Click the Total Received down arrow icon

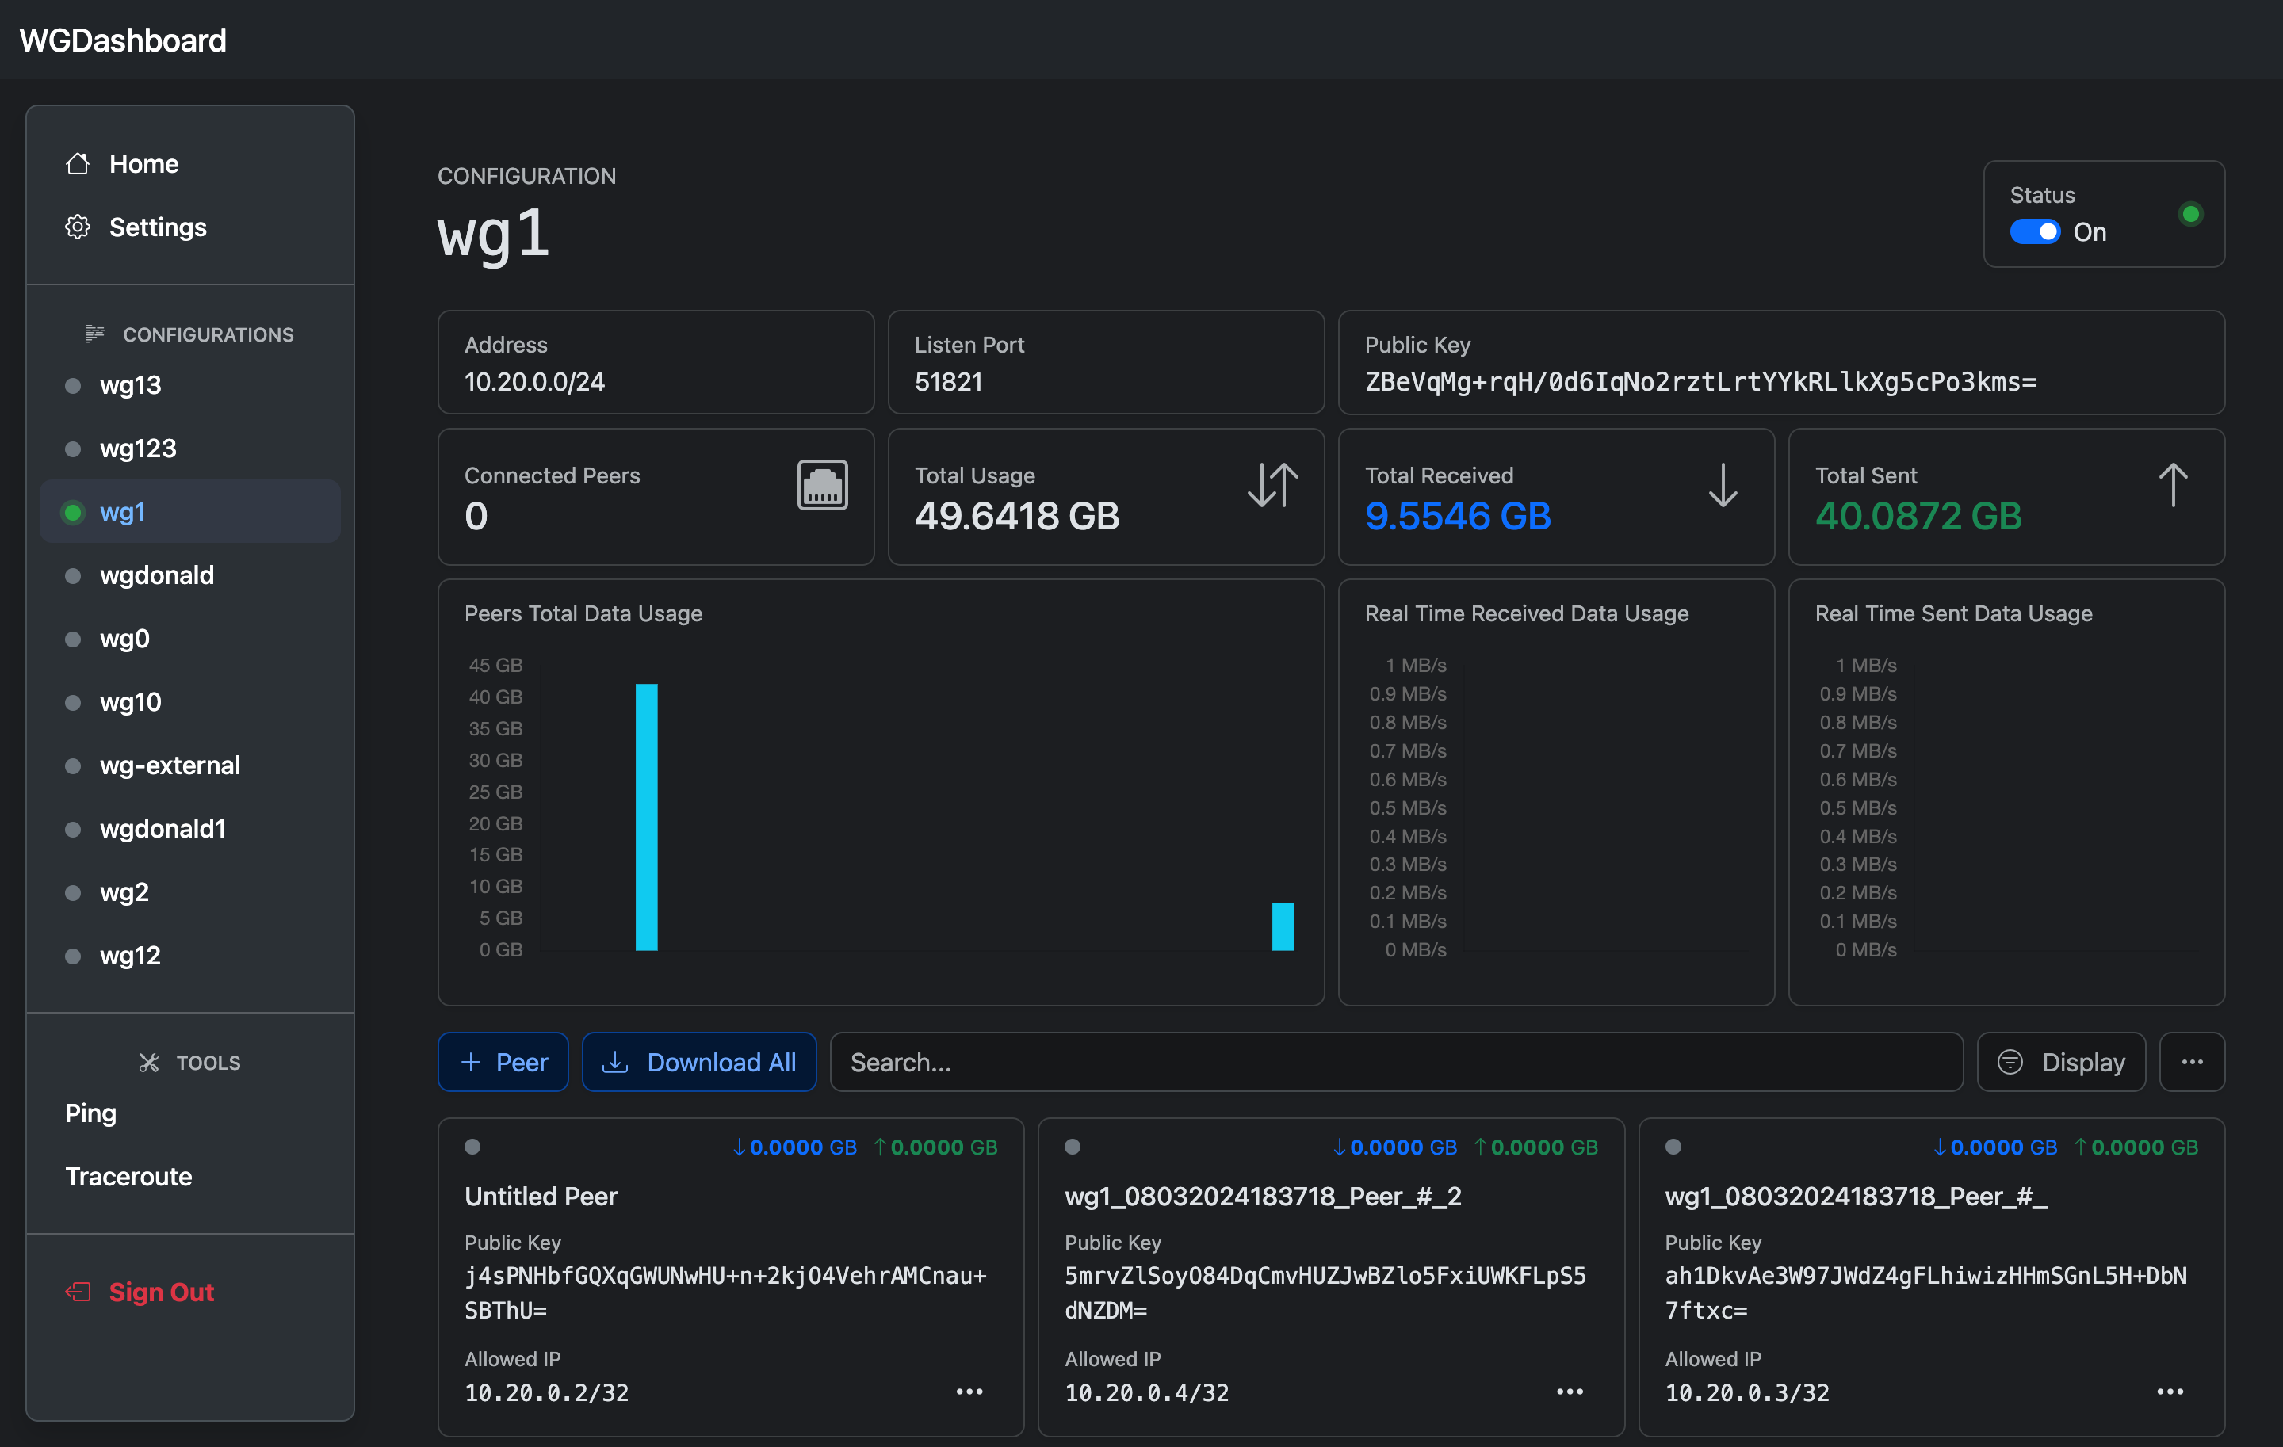point(1723,485)
